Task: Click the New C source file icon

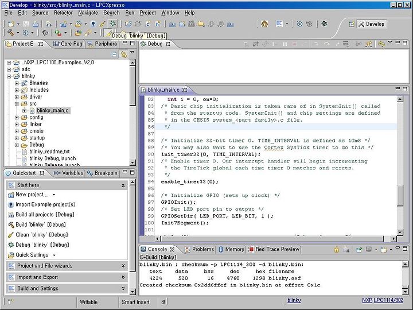Action: pos(148,24)
